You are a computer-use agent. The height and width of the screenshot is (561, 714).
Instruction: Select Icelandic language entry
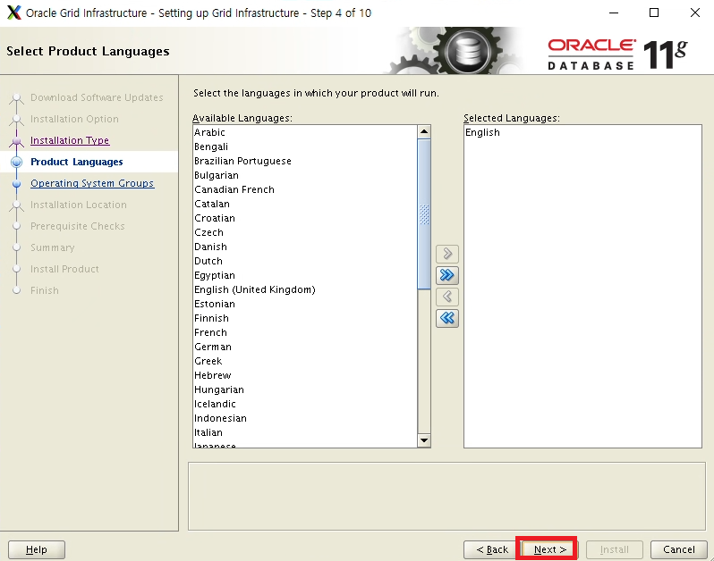point(304,404)
